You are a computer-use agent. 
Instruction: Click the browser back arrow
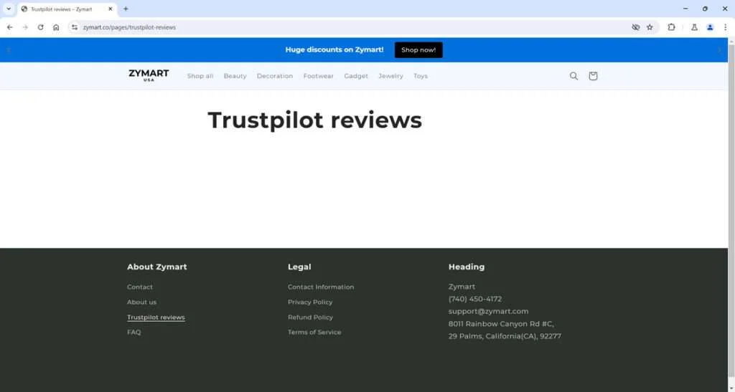point(10,28)
